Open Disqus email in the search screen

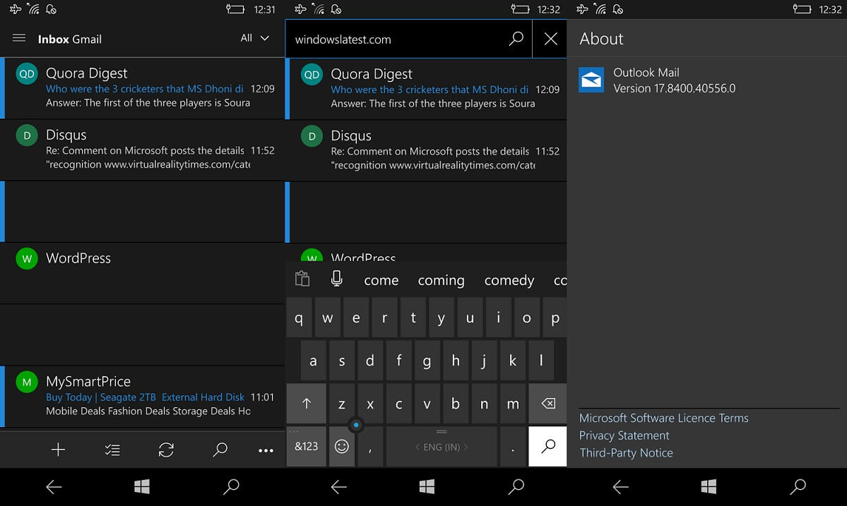click(426, 150)
